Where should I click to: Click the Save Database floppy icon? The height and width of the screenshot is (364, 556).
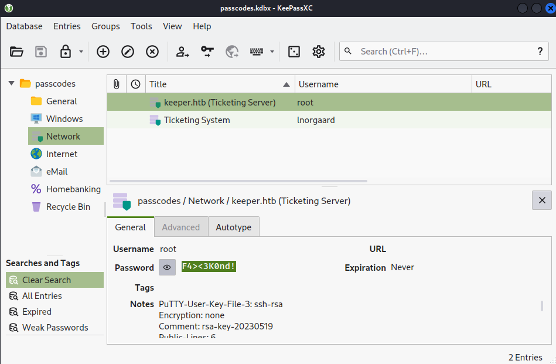tap(41, 52)
